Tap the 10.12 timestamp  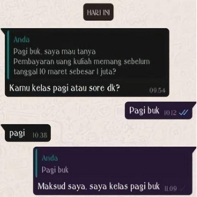170,113
